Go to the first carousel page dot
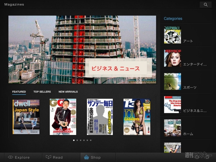This screenshot has width=216, height=162. click(x=74, y=140)
